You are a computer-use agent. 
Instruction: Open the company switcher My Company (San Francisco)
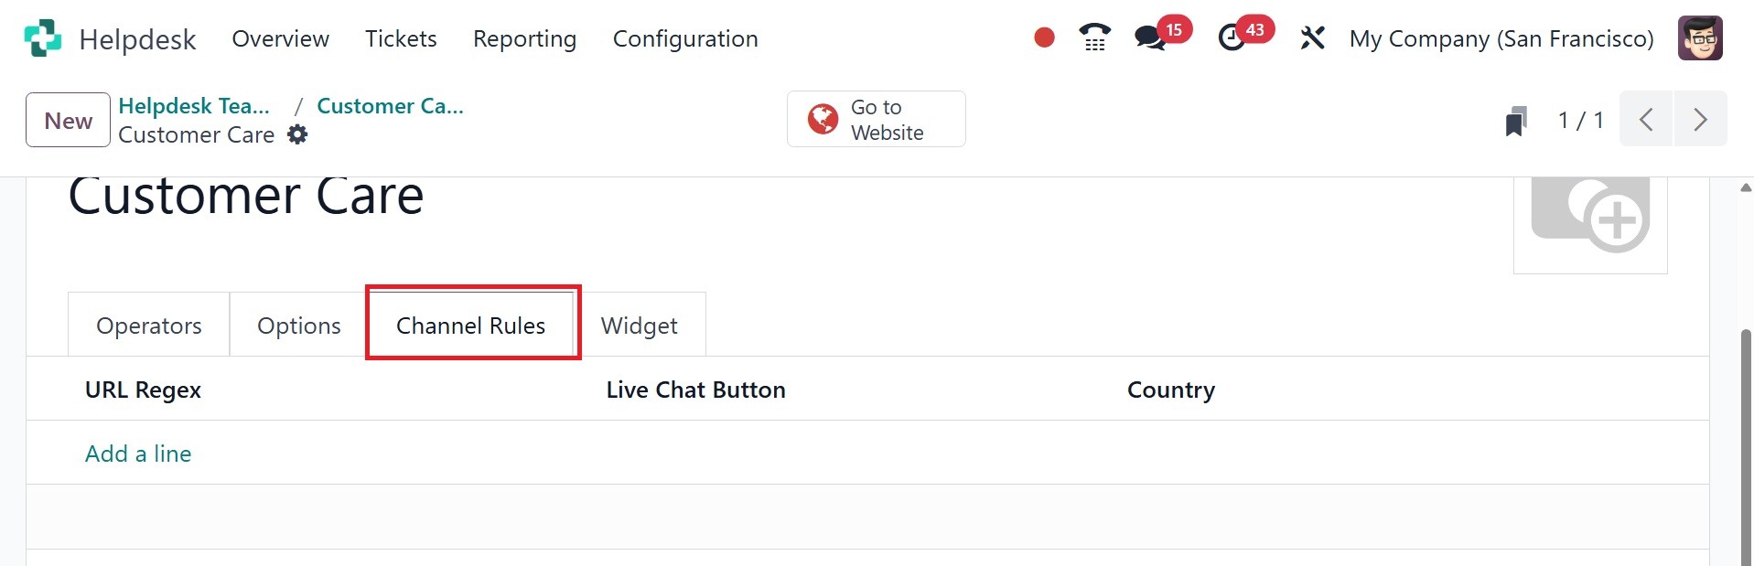pyautogui.click(x=1501, y=38)
